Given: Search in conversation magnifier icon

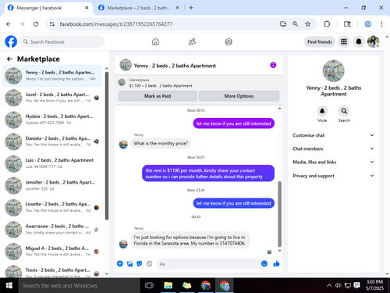Looking at the screenshot, I should 344,111.
